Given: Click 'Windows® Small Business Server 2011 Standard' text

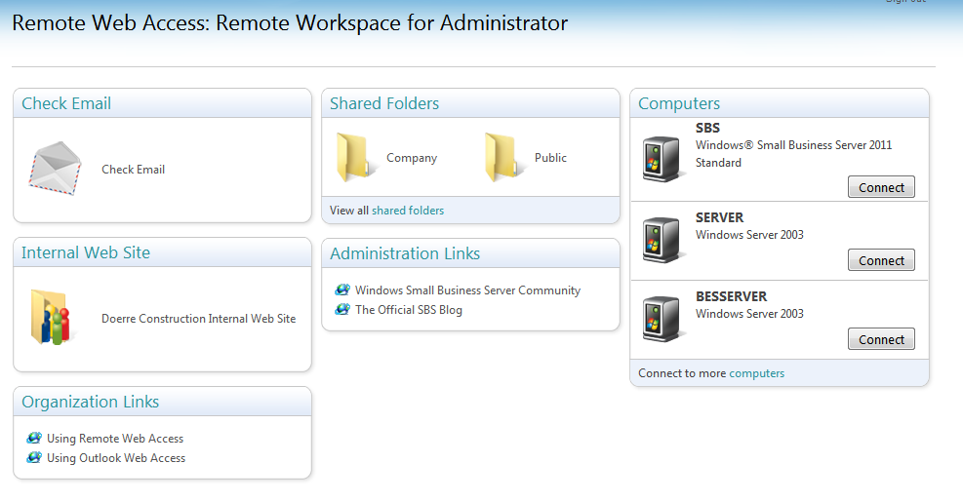Looking at the screenshot, I should tap(793, 153).
